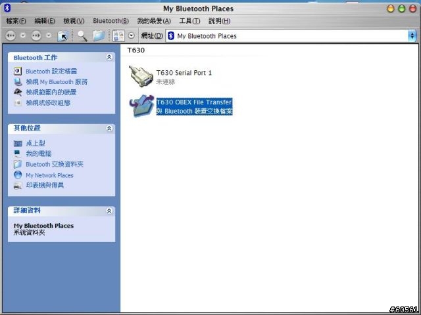This screenshot has height=315, width=421.
Task: Open the 說明(H) menu
Action: pyautogui.click(x=219, y=21)
